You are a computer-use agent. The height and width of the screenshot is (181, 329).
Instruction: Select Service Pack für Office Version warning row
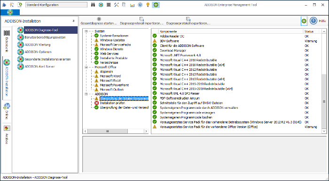click(x=236, y=127)
